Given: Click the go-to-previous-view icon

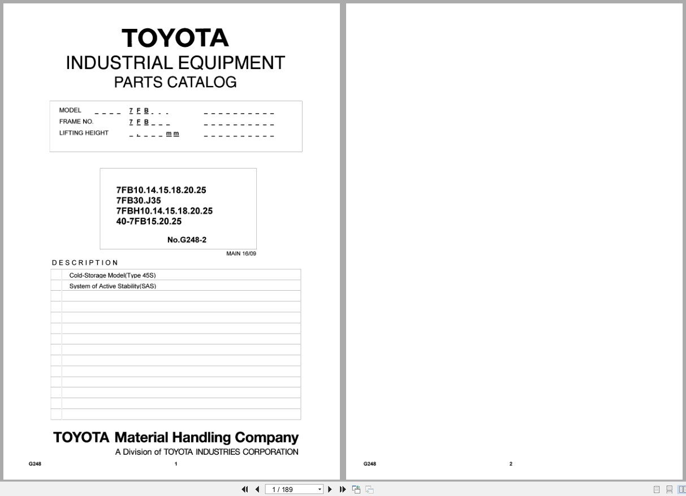Looking at the screenshot, I should click(356, 489).
